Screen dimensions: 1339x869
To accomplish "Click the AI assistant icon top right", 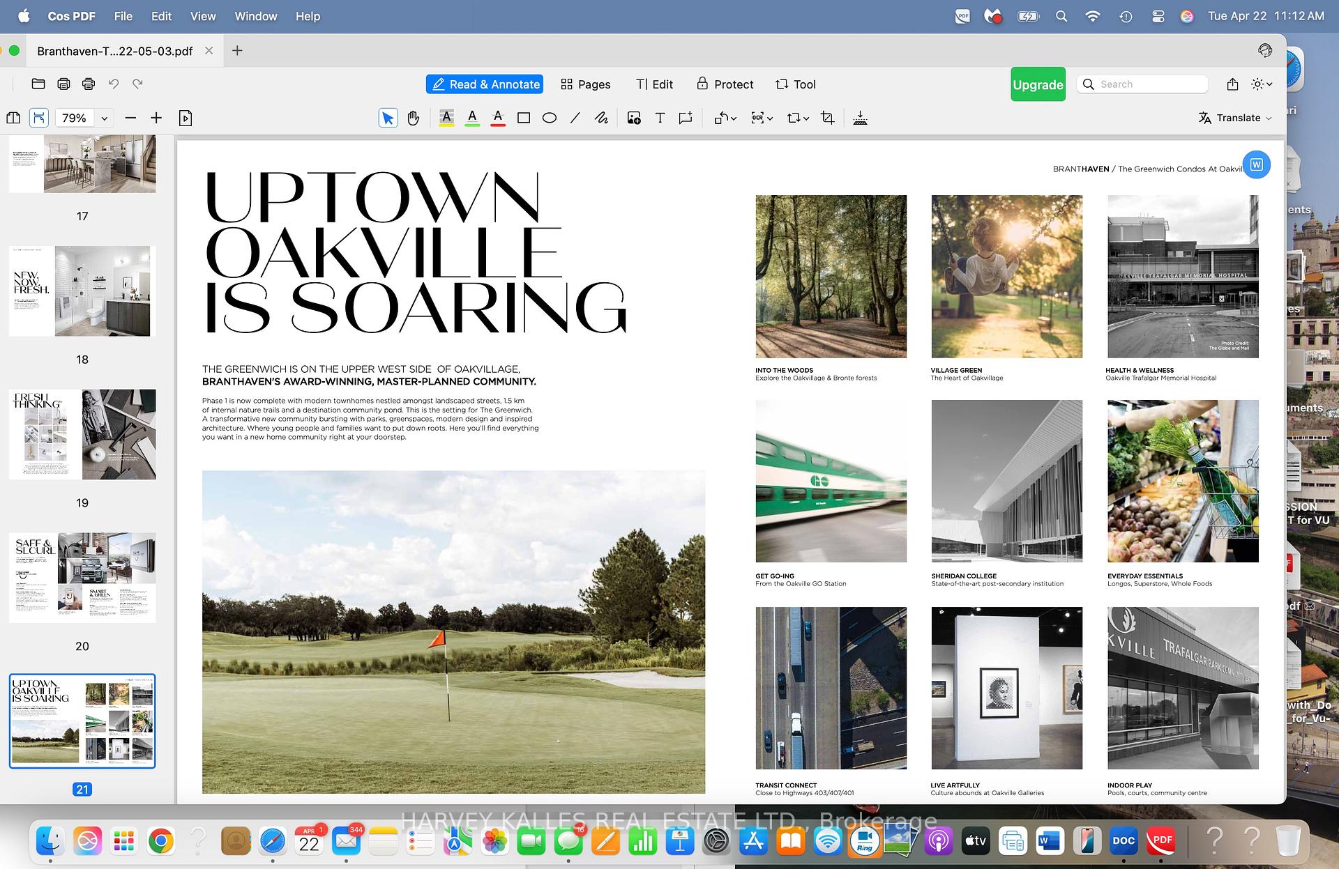I will pyautogui.click(x=1265, y=50).
